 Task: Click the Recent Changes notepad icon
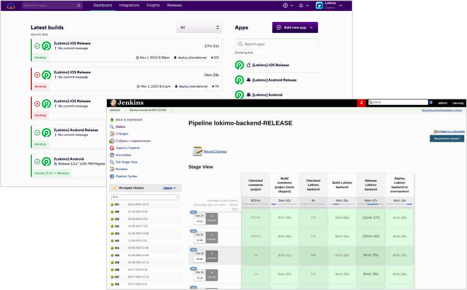pyautogui.click(x=197, y=151)
